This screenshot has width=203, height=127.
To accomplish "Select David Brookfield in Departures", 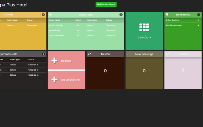I will click(x=56, y=35).
